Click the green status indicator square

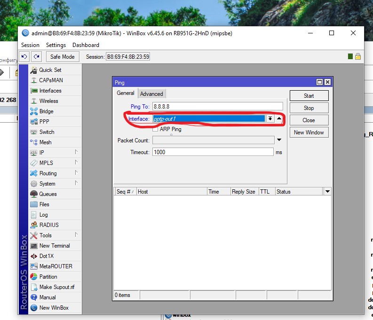coord(350,56)
